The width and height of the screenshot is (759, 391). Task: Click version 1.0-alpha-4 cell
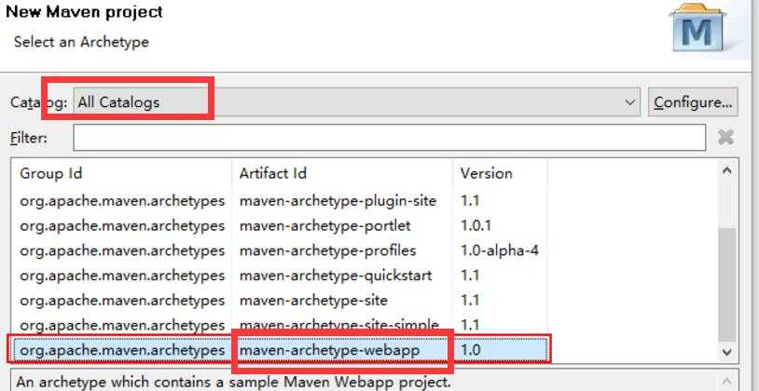tap(500, 250)
